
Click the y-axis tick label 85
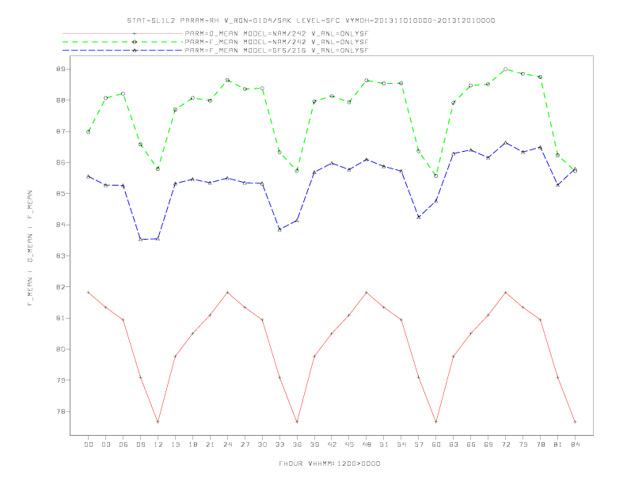pos(60,194)
